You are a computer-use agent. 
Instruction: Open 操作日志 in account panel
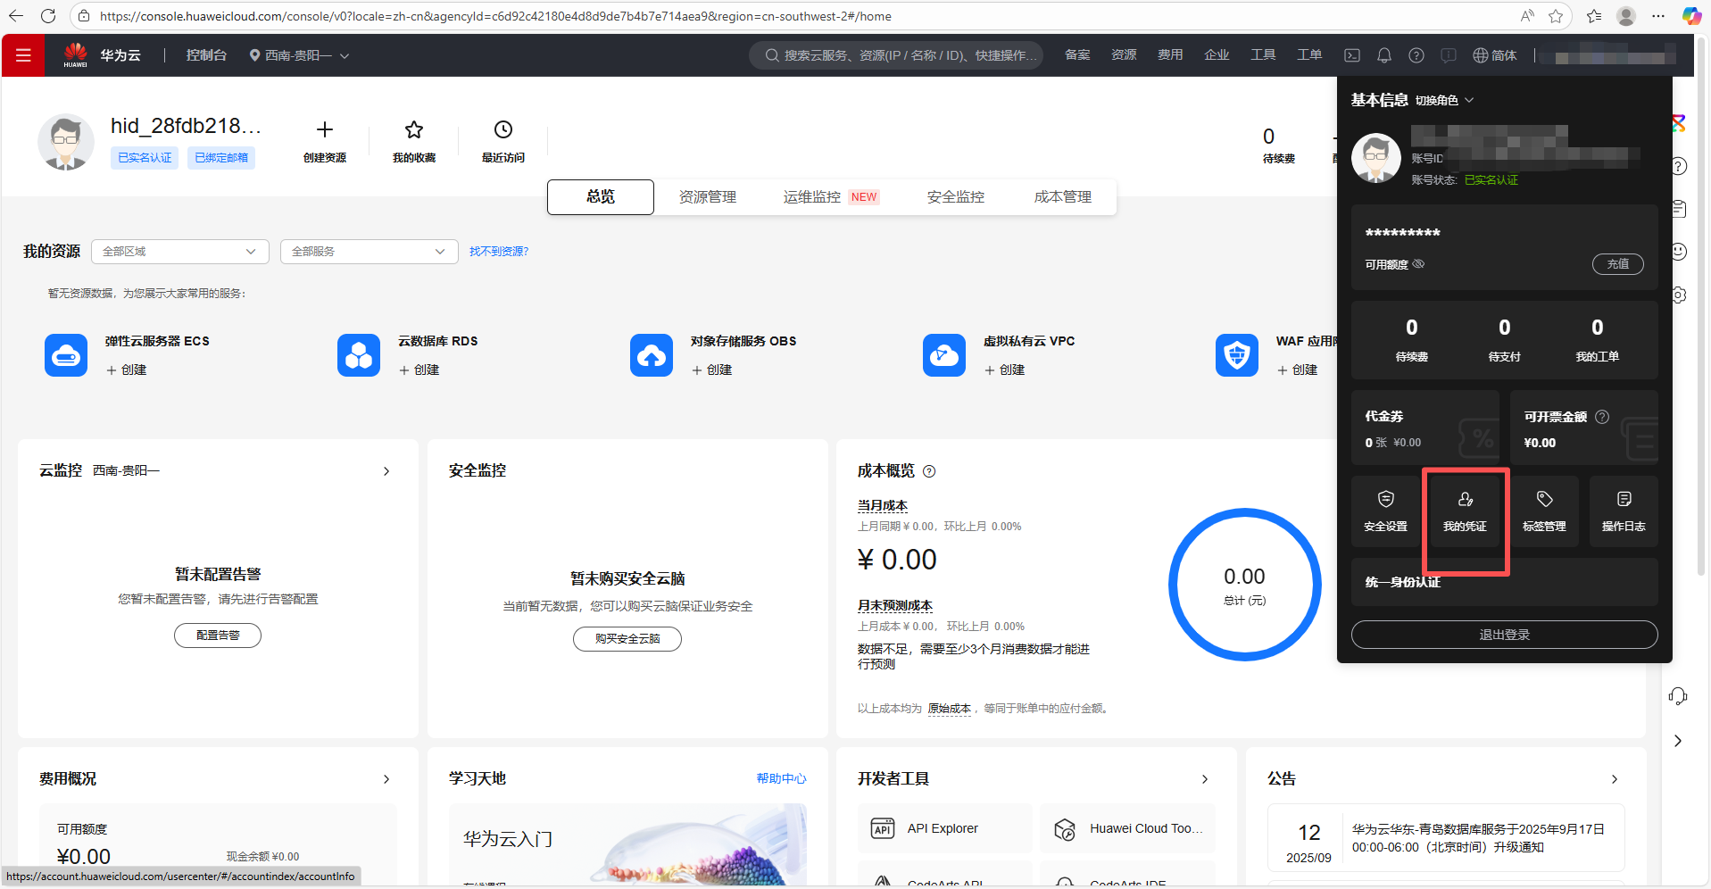1624,511
